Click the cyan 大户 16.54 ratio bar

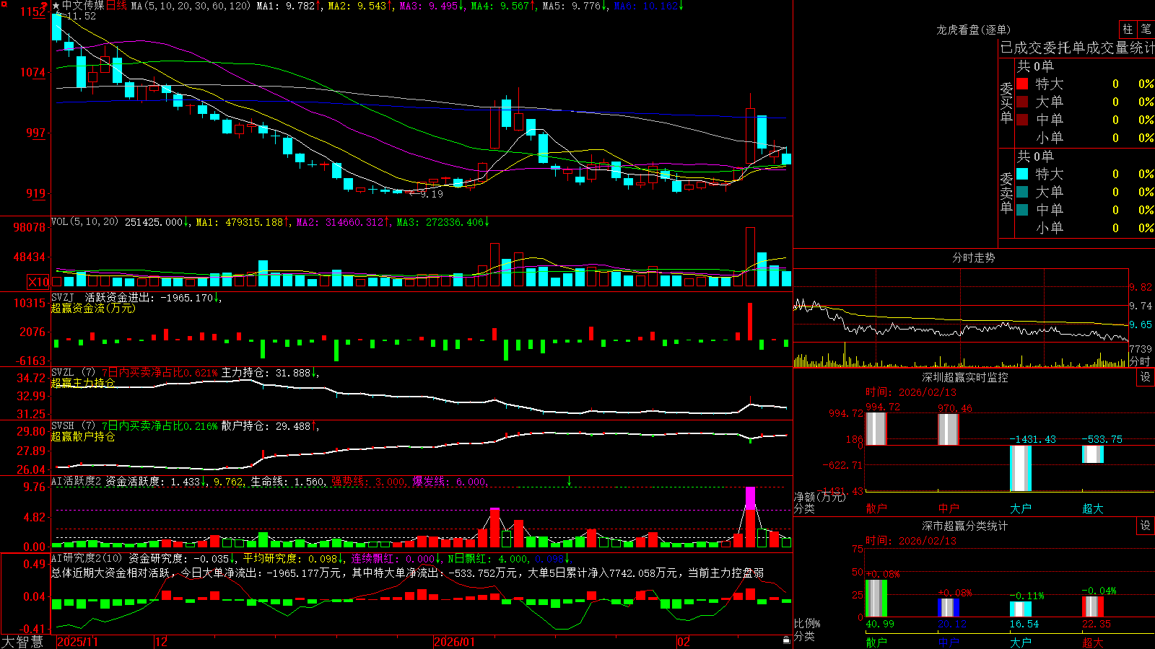[x=1020, y=609]
